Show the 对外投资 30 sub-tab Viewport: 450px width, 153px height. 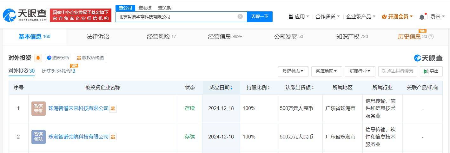[22, 71]
